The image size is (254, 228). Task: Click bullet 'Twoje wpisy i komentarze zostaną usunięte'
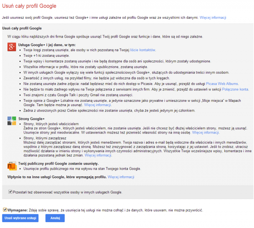point(117,61)
